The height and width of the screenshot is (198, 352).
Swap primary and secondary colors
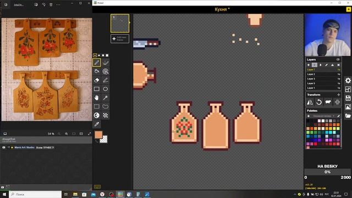coord(97,141)
